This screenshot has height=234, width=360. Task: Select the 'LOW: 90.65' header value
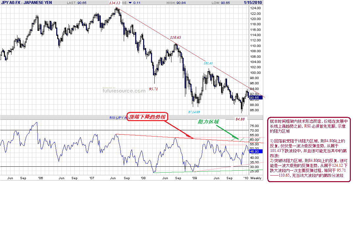click(220, 3)
